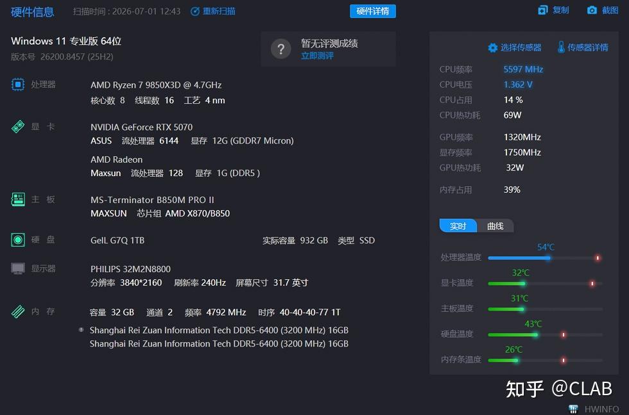Click the bullet beside first DDR5-6400 module
This screenshot has height=415, width=629.
[x=81, y=330]
